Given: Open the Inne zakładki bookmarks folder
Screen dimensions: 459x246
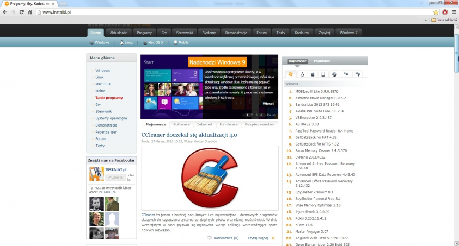Looking at the screenshot, I should pyautogui.click(x=444, y=20).
